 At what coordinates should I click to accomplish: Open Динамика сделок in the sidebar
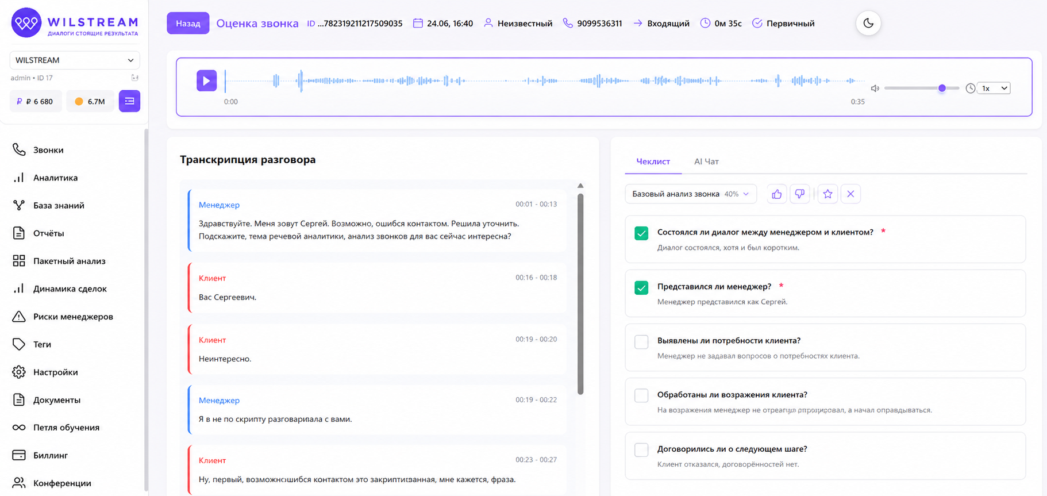coord(70,289)
